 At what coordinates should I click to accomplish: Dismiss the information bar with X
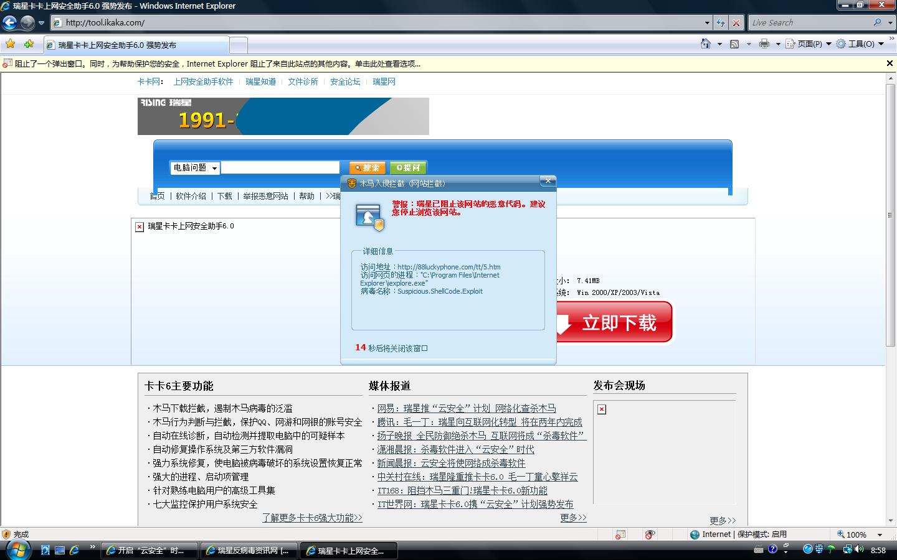point(890,63)
